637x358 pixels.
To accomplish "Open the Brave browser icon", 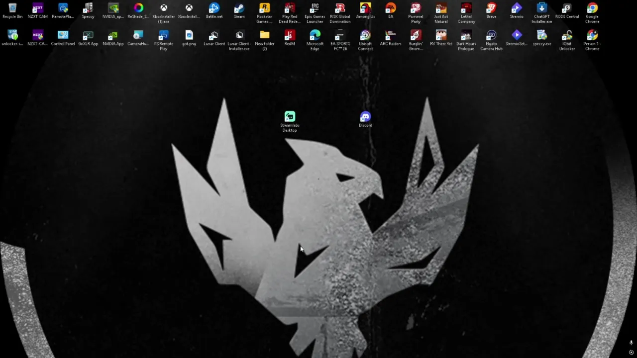I will (491, 11).
